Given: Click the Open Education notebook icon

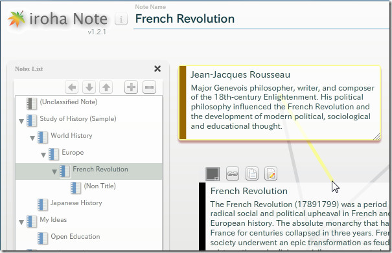Looking at the screenshot, I should point(43,238).
